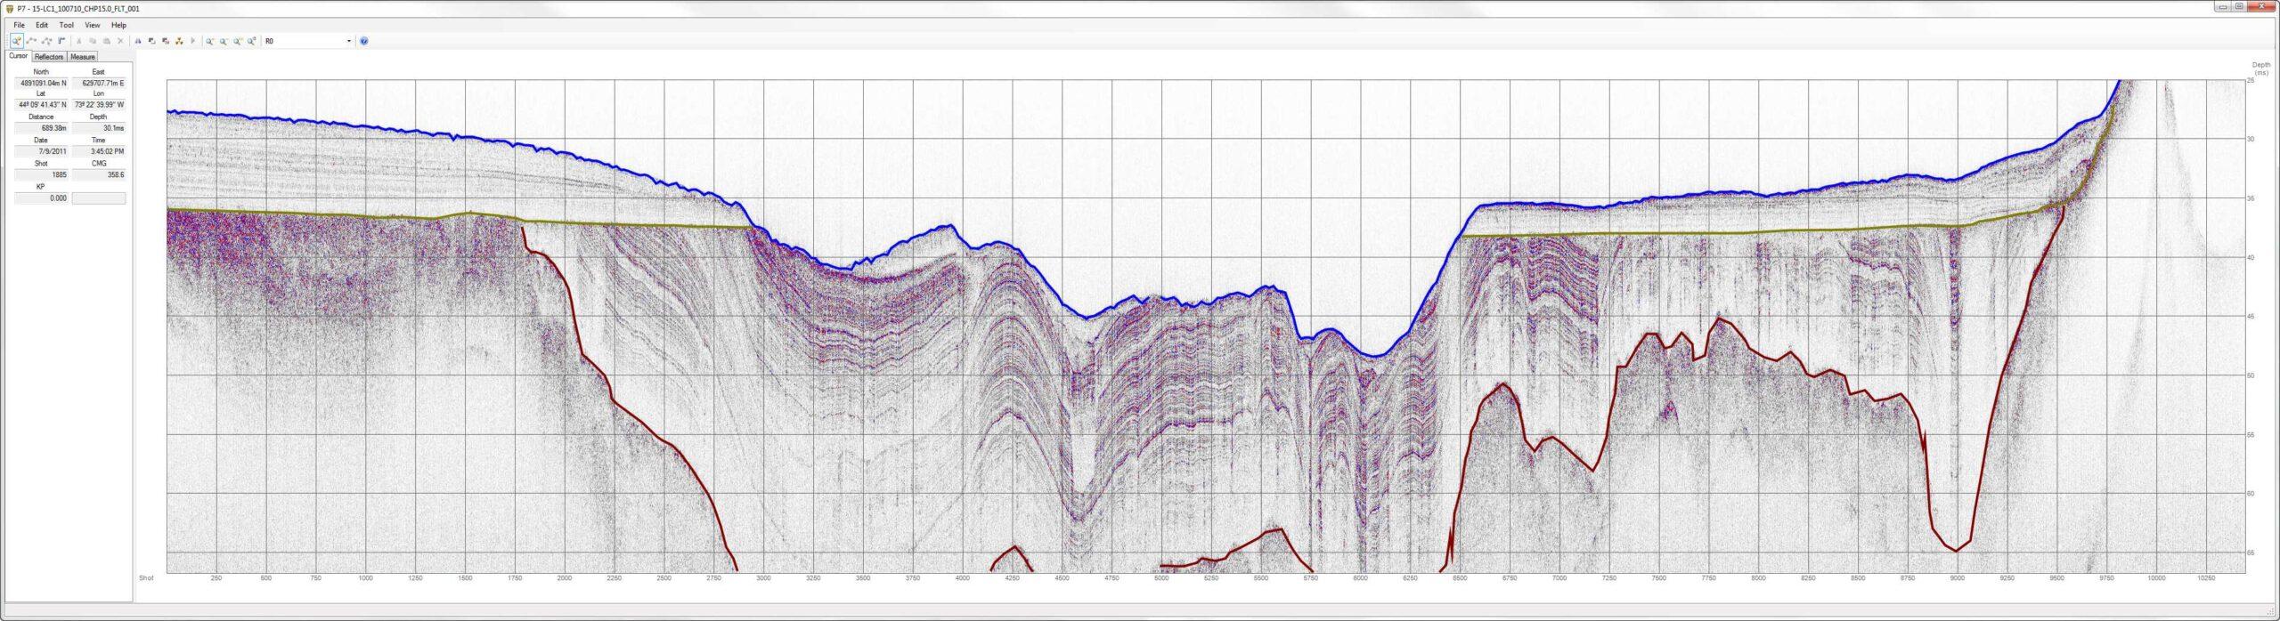Click the last magnifier zoom icon
The width and height of the screenshot is (2280, 621).
(x=252, y=41)
